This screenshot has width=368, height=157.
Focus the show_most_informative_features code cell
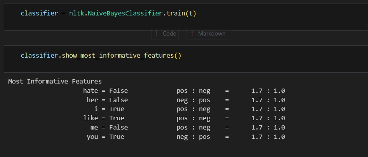186,59
